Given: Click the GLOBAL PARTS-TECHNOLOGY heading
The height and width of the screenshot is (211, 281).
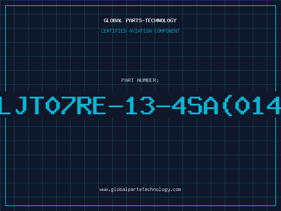Looking at the screenshot, I should coord(140,20).
